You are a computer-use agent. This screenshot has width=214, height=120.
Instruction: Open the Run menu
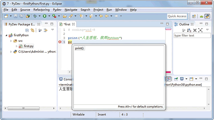(x=109, y=10)
